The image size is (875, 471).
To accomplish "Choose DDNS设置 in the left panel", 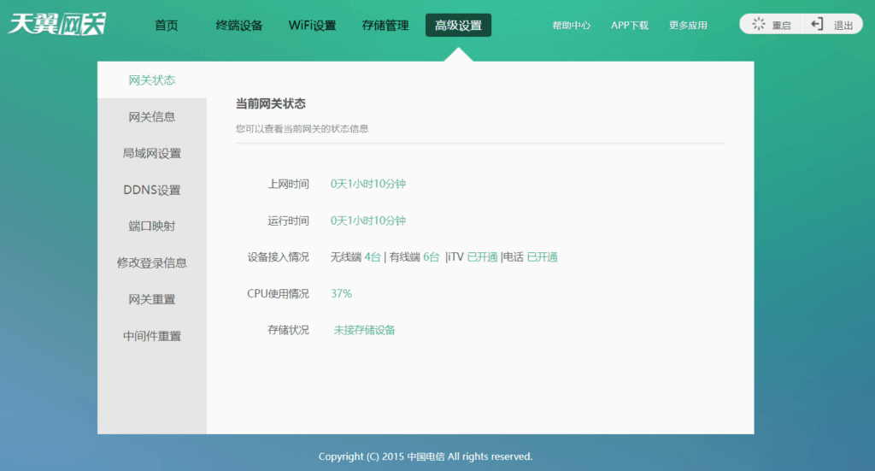I will (152, 190).
